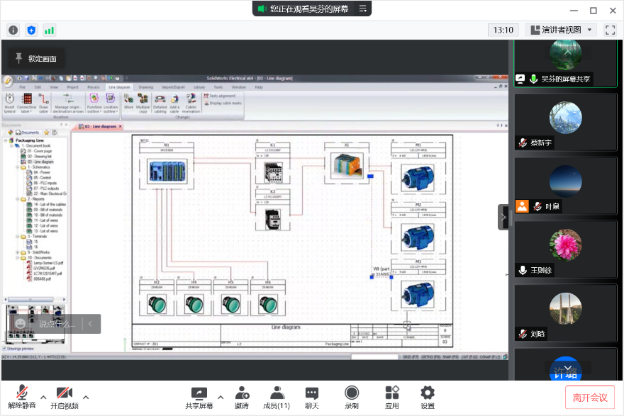The image size is (624, 416).
Task: Click the network signal strength icon
Action: click(x=50, y=30)
